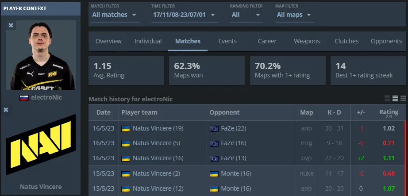Select the Matches tab

click(x=188, y=41)
